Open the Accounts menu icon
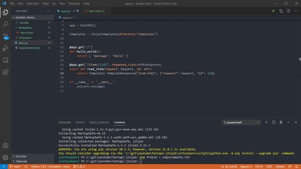Viewport: 301px width, 169px height. coord(5,146)
